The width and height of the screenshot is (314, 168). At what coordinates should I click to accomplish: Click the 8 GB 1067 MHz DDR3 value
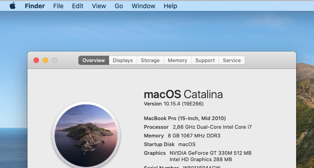pos(194,136)
